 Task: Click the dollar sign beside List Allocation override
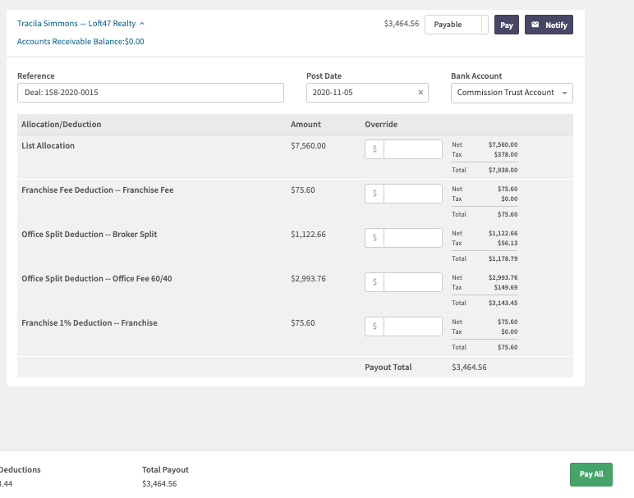(x=374, y=149)
